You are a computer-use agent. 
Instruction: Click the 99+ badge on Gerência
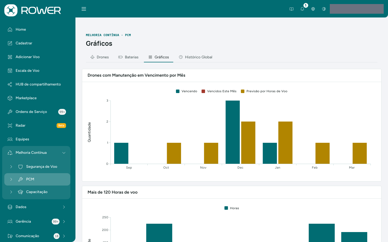[56, 222]
